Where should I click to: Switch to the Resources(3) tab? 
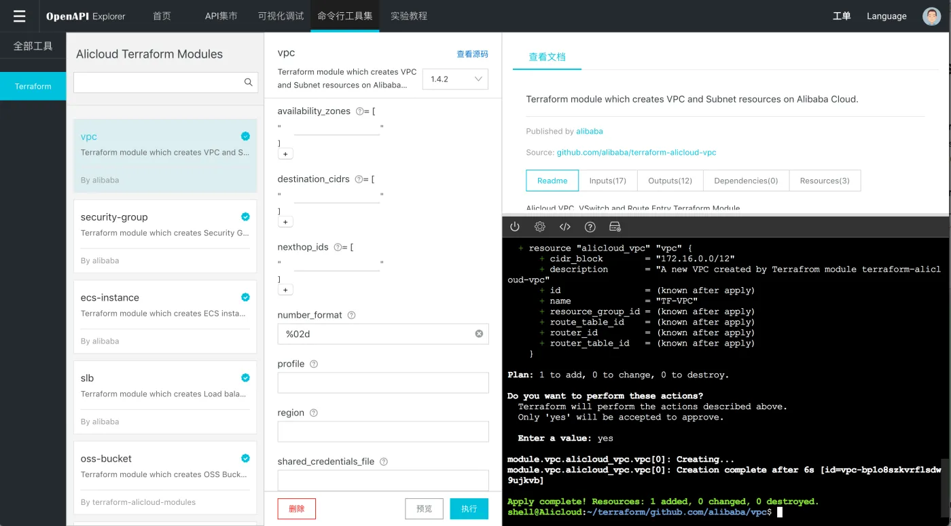825,181
